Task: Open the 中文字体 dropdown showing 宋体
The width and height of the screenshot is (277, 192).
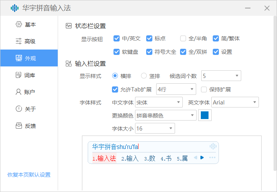Action: tap(159, 102)
